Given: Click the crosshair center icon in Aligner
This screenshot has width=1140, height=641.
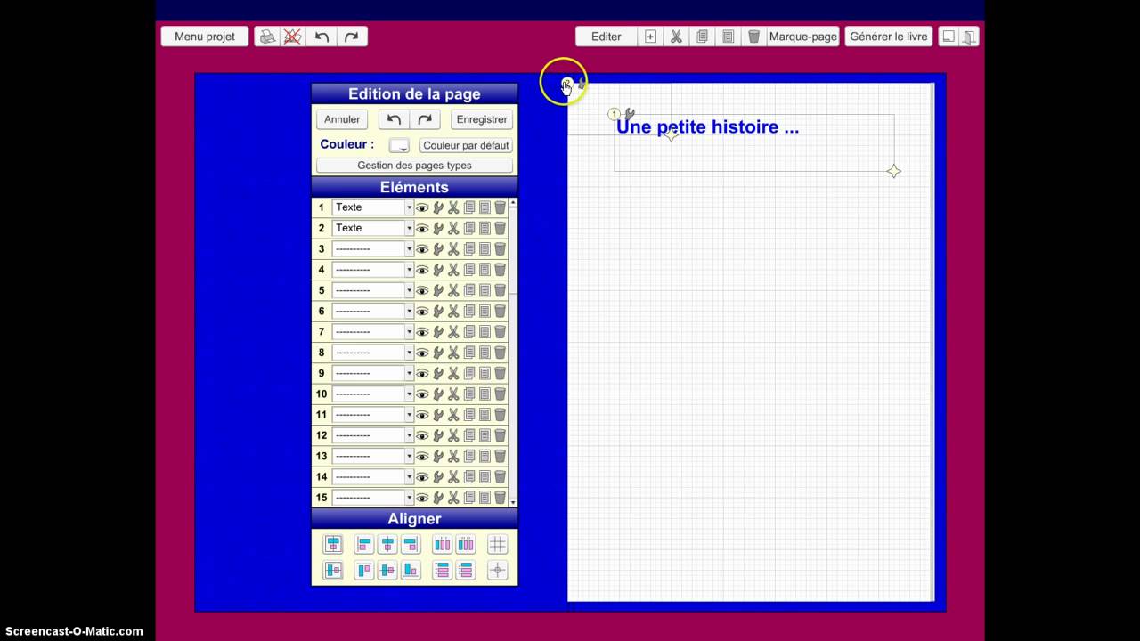Looking at the screenshot, I should [x=497, y=571].
